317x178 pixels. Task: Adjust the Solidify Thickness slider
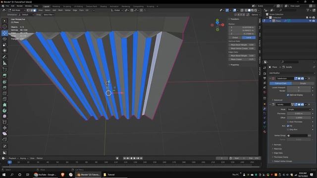pyautogui.click(x=299, y=114)
